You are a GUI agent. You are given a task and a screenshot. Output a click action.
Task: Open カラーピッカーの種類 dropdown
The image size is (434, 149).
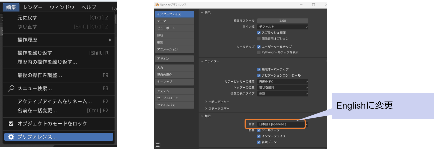point(283,82)
